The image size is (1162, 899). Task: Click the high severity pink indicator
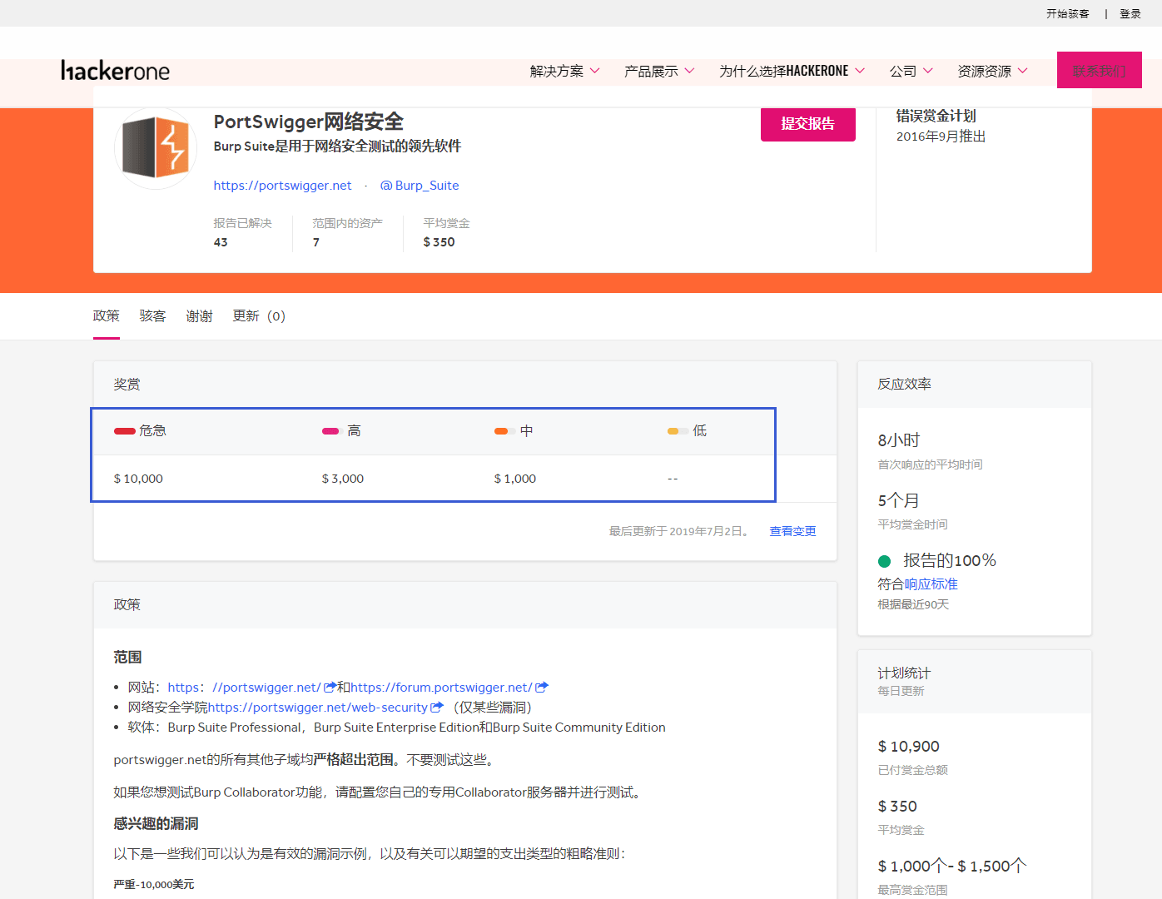330,431
